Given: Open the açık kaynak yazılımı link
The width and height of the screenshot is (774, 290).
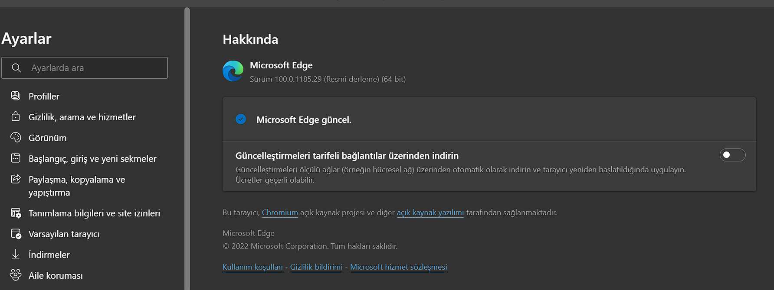Looking at the screenshot, I should [x=430, y=213].
